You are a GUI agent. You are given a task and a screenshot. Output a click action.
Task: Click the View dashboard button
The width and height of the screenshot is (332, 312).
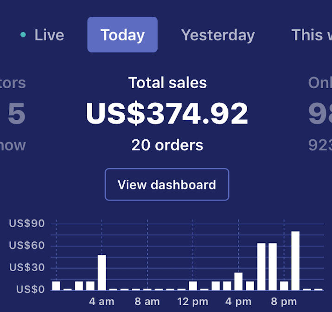click(167, 184)
